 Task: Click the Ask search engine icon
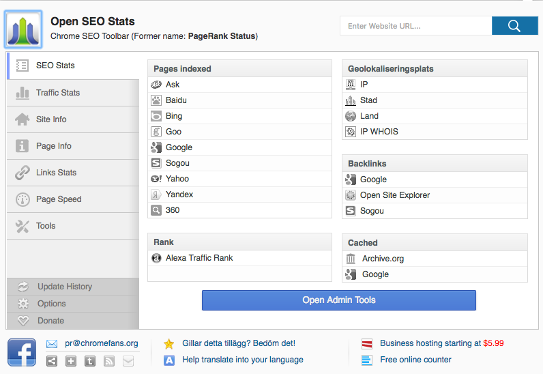(x=156, y=85)
